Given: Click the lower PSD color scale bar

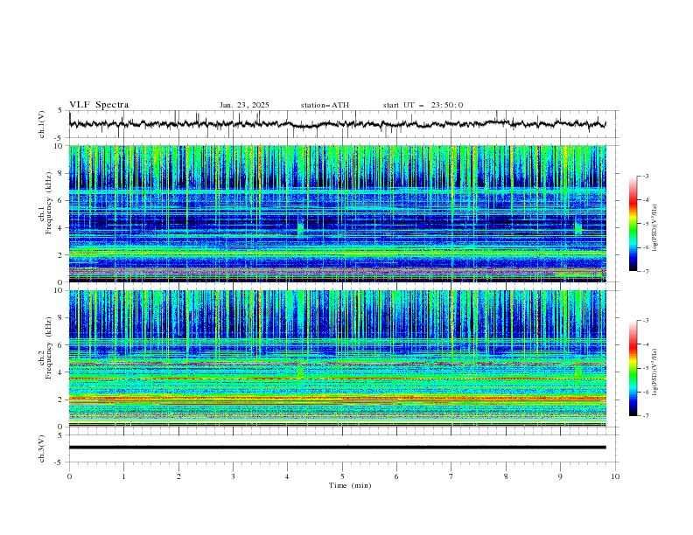Looking at the screenshot, I should click(633, 368).
